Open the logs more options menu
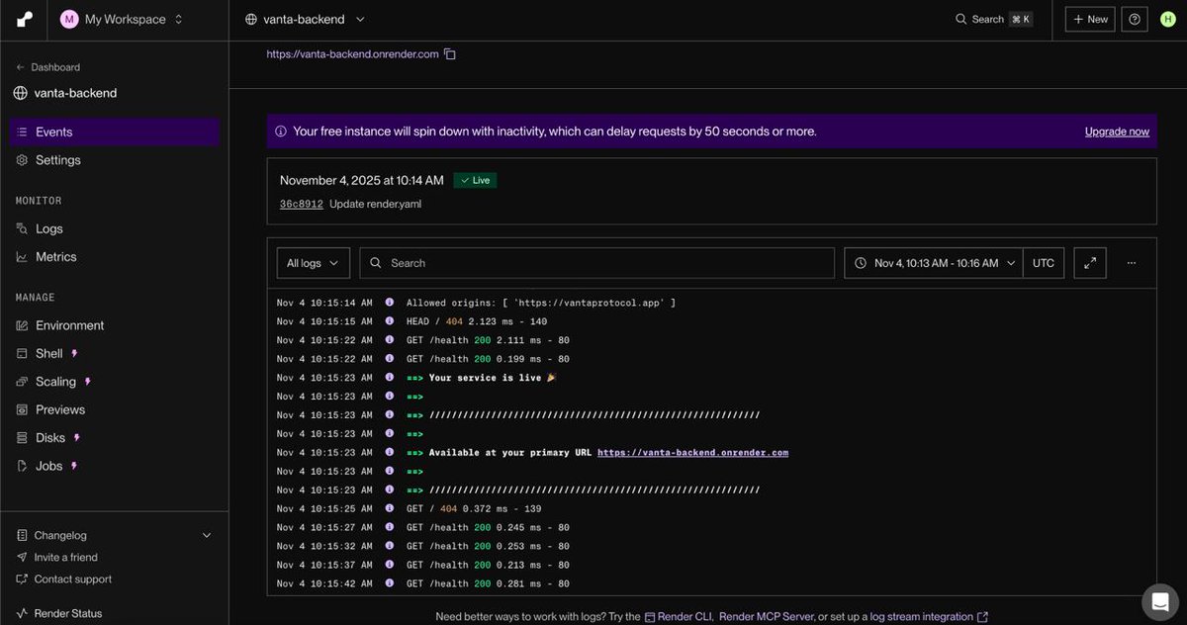This screenshot has height=625, width=1187. (x=1132, y=263)
